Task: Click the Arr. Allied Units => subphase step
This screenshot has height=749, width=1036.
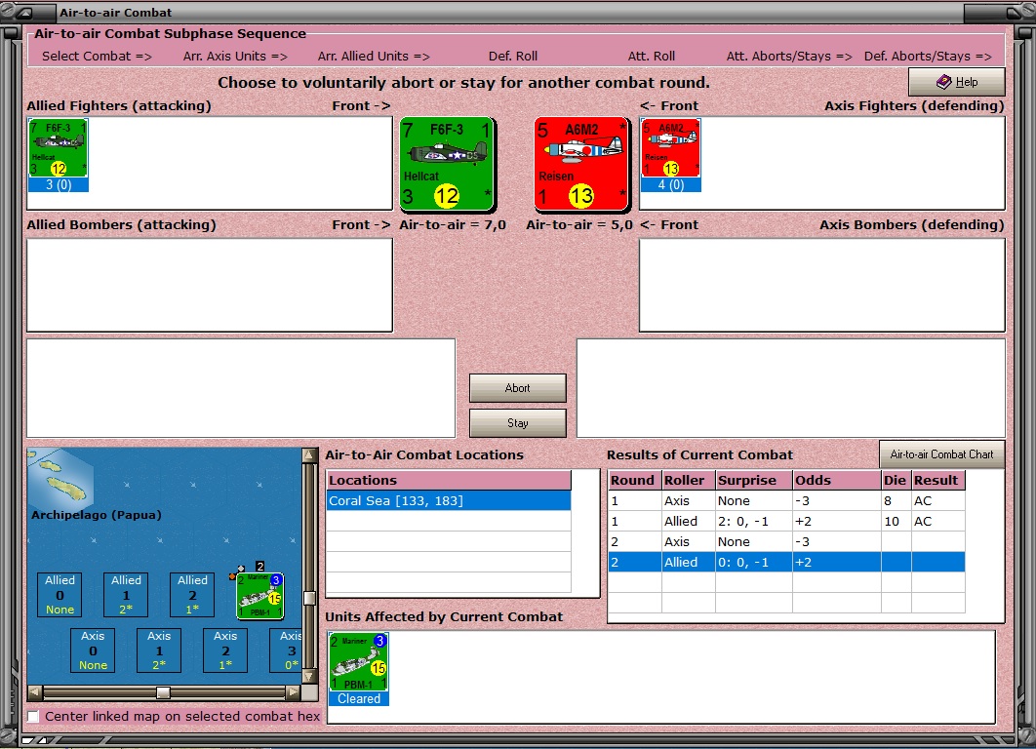Action: [374, 57]
